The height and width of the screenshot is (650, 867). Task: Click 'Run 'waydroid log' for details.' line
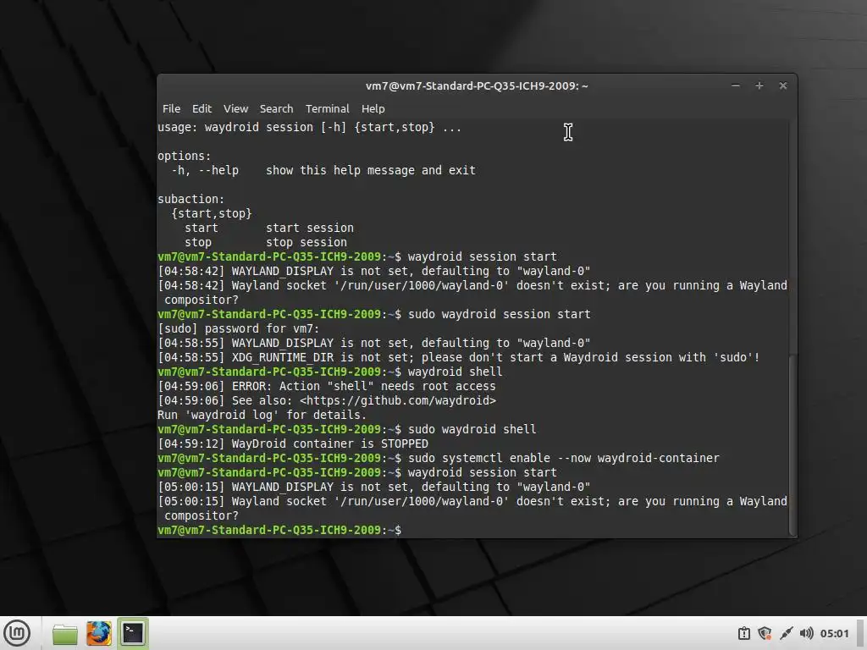click(262, 415)
